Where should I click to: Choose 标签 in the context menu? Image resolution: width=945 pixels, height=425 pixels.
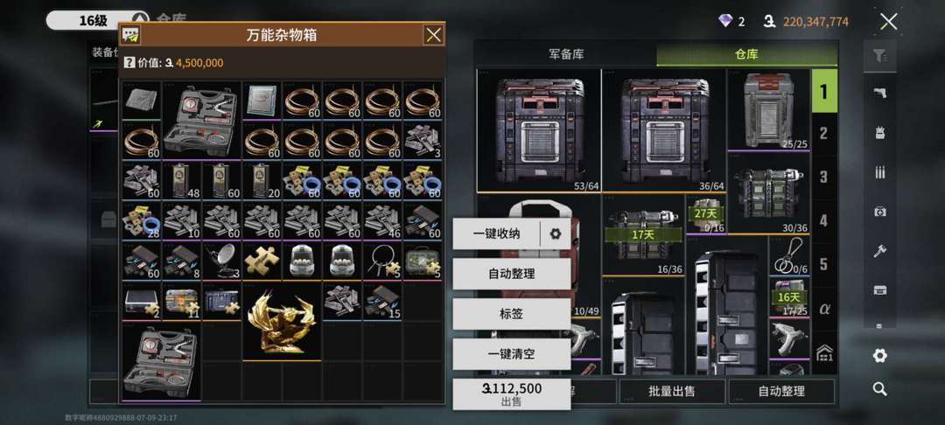tap(512, 314)
